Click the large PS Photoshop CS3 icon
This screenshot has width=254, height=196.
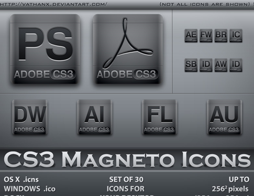[x=45, y=49]
